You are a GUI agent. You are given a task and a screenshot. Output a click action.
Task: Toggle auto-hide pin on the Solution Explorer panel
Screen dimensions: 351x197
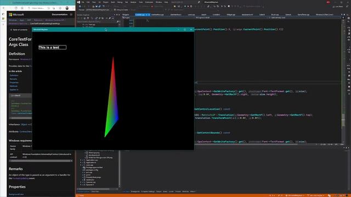coord(117,15)
